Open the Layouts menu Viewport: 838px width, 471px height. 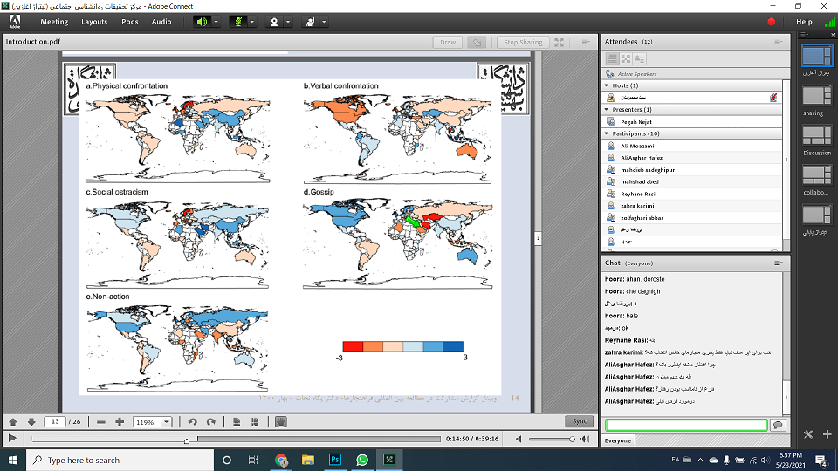94,22
